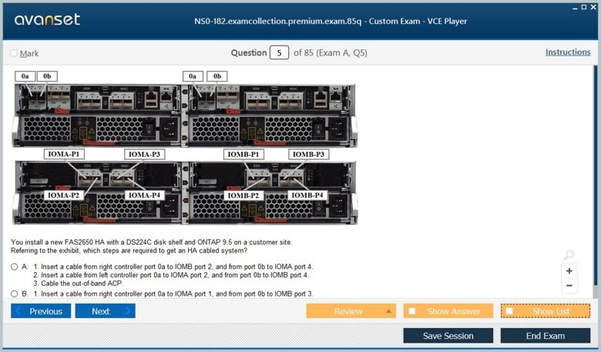Image resolution: width=601 pixels, height=352 pixels.
Task: Edit the question number field
Action: [x=279, y=53]
